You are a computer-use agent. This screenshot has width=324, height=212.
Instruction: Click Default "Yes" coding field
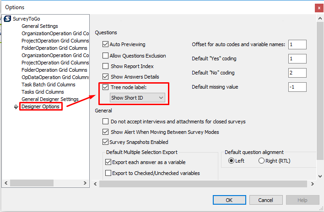point(297,58)
